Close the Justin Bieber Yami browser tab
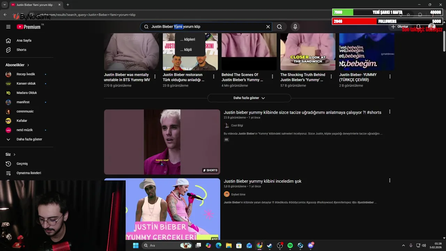Screen dimensions: 446x251 coord(59,5)
